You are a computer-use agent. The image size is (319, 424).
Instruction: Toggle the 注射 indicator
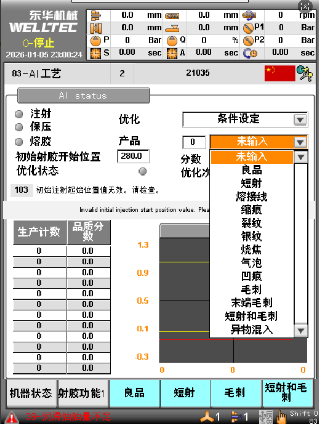(x=19, y=114)
